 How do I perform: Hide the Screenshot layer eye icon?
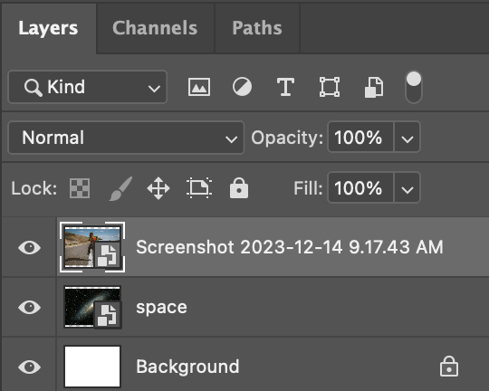pos(29,248)
